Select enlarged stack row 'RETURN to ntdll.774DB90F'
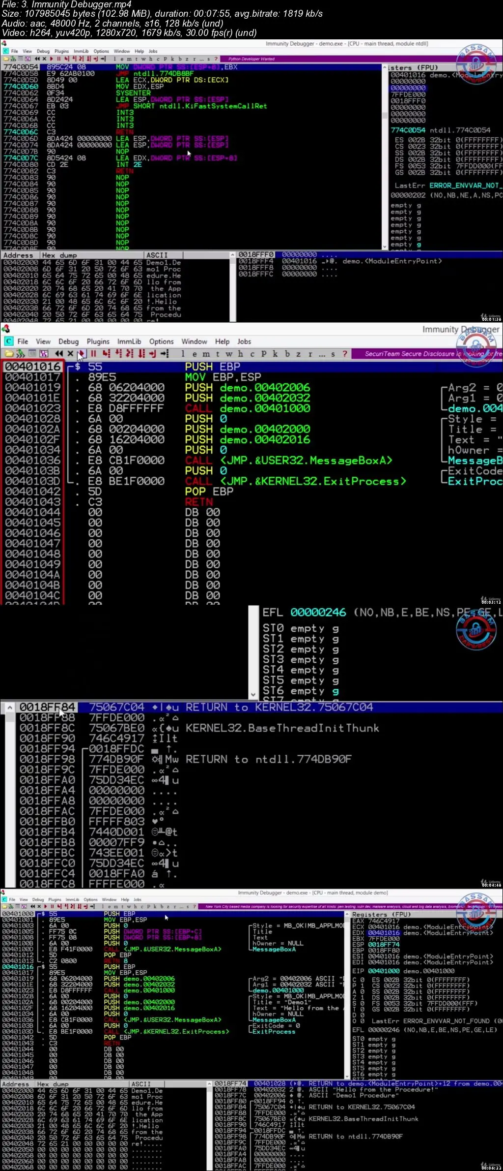The height and width of the screenshot is (1171, 503). coord(269,759)
